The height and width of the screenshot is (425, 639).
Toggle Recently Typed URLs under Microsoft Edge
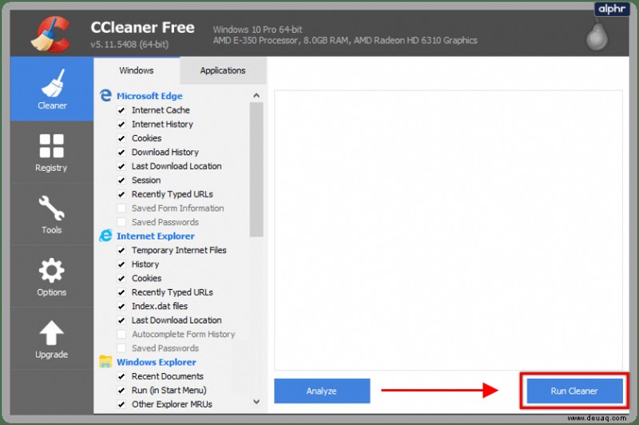tap(121, 194)
